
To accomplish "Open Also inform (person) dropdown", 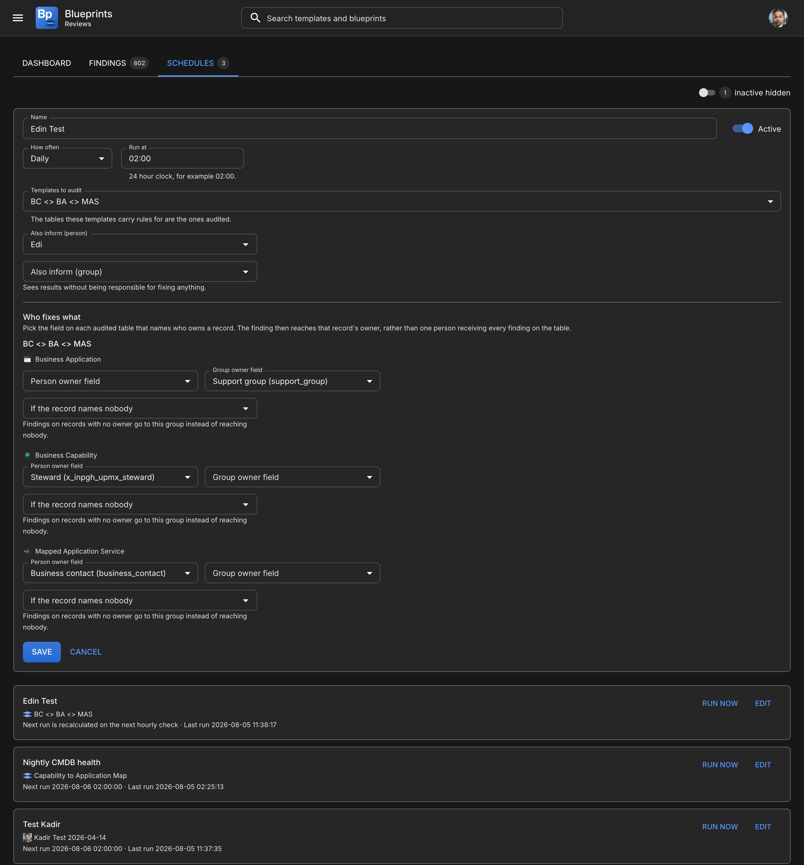I will 140,244.
